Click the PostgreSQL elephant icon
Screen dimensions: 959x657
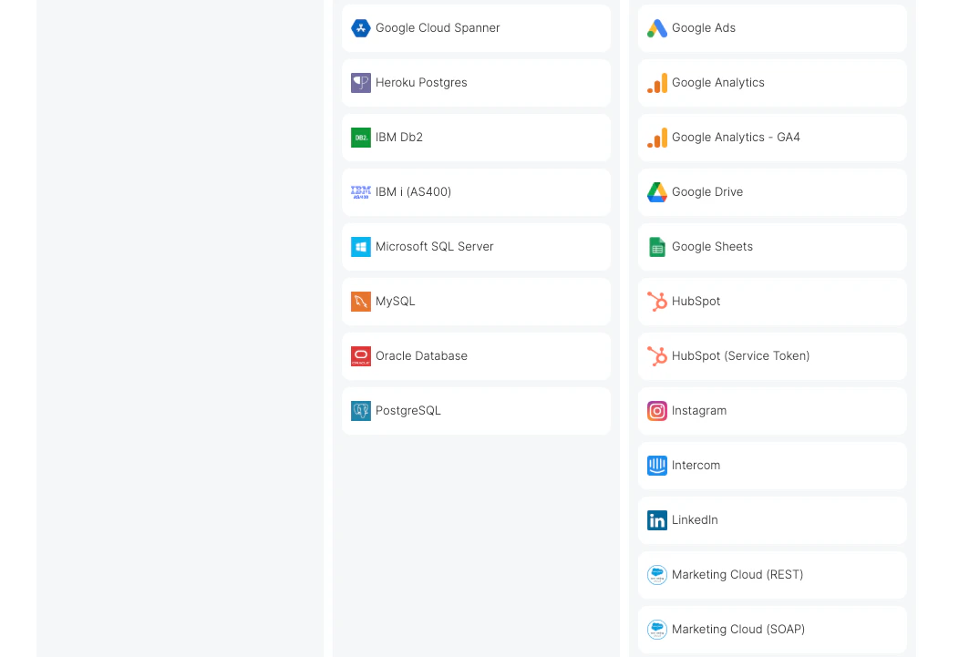click(x=361, y=411)
